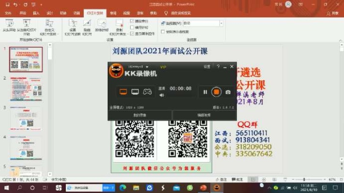Select KK recorder game mode icon
The image size is (344, 193).
pos(147,92)
